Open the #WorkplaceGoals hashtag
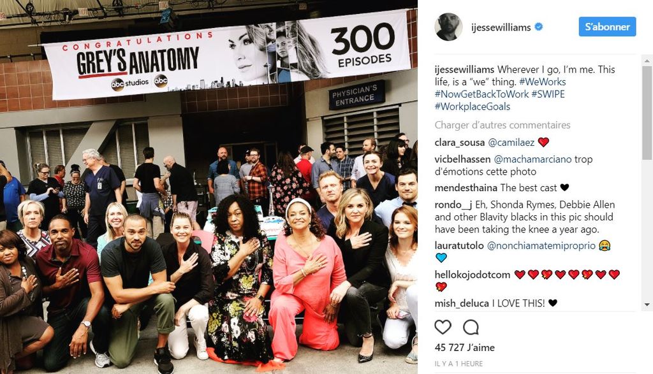The height and width of the screenshot is (374, 653). [473, 106]
